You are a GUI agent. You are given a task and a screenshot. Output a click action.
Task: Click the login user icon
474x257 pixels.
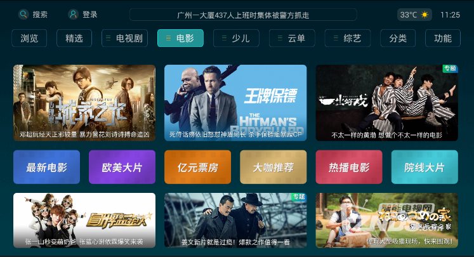coord(73,14)
